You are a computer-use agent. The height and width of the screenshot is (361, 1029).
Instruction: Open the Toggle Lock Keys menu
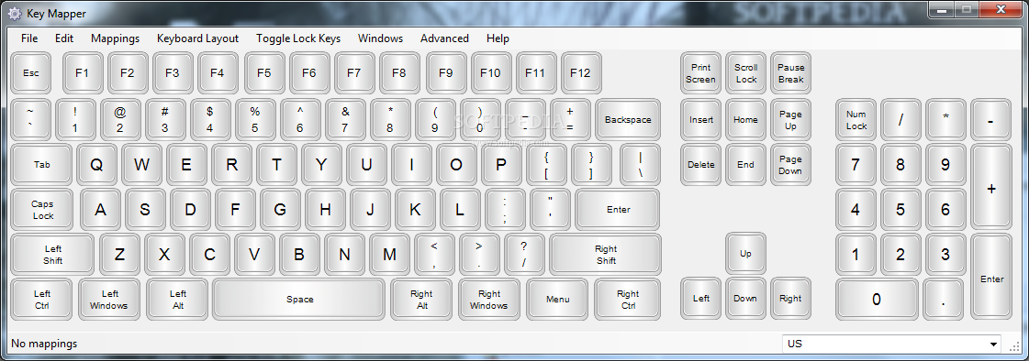pyautogui.click(x=298, y=38)
